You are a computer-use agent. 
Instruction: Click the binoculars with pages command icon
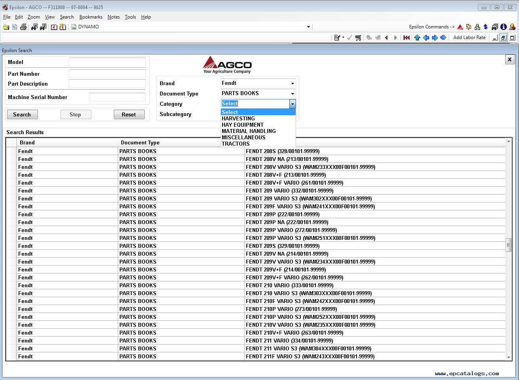pyautogui.click(x=495, y=27)
